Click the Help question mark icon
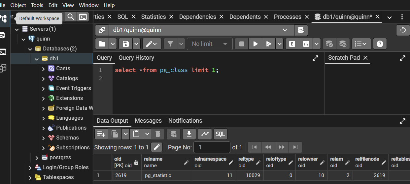The height and width of the screenshot is (184, 410). [380, 44]
